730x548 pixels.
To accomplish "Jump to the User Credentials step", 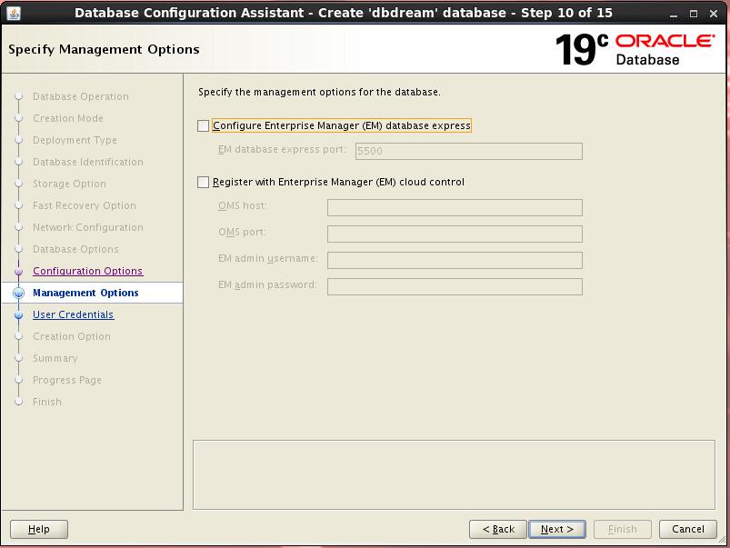I will pyautogui.click(x=73, y=314).
